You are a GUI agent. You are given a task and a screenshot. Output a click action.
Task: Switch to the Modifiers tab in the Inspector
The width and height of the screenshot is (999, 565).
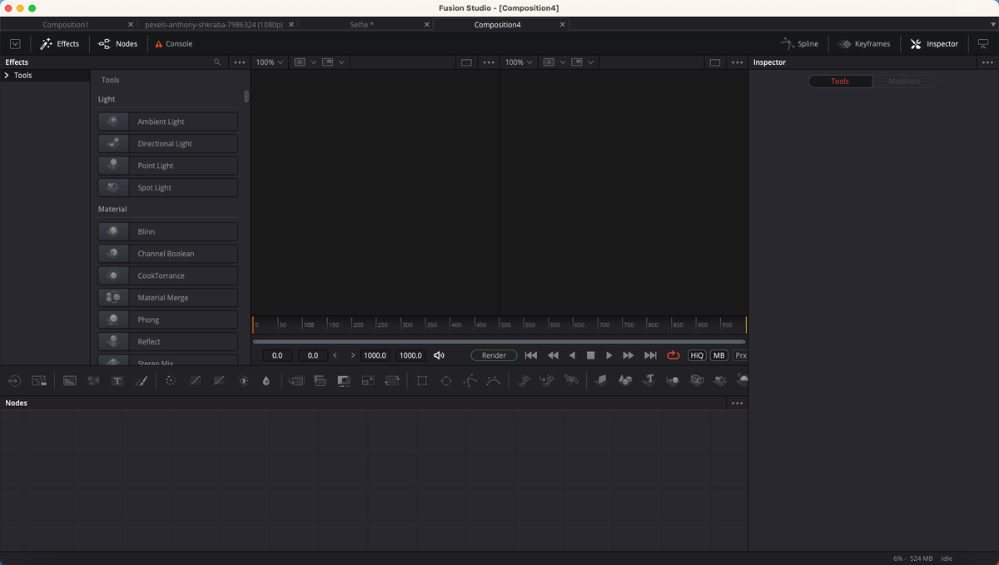tap(906, 81)
